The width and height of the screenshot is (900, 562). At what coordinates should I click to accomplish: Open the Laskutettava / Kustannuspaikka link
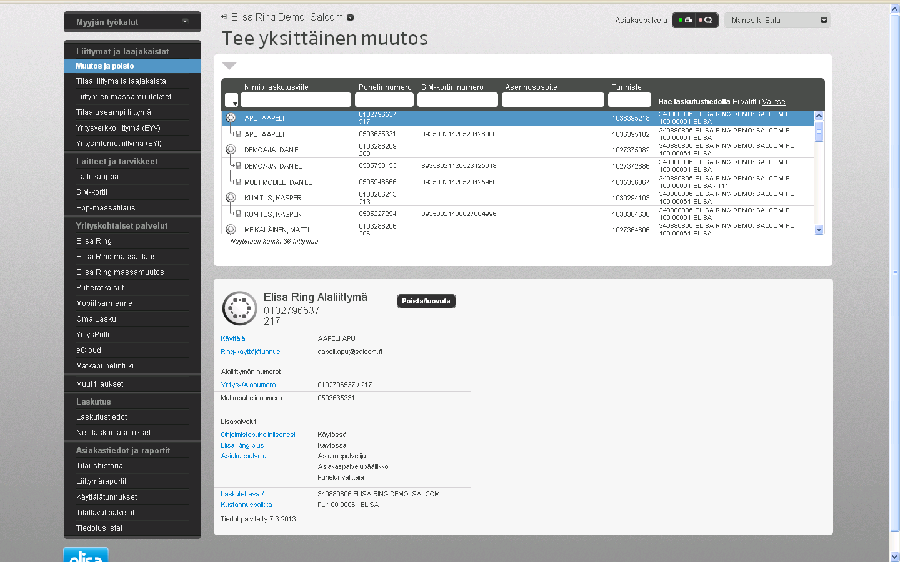click(246, 500)
